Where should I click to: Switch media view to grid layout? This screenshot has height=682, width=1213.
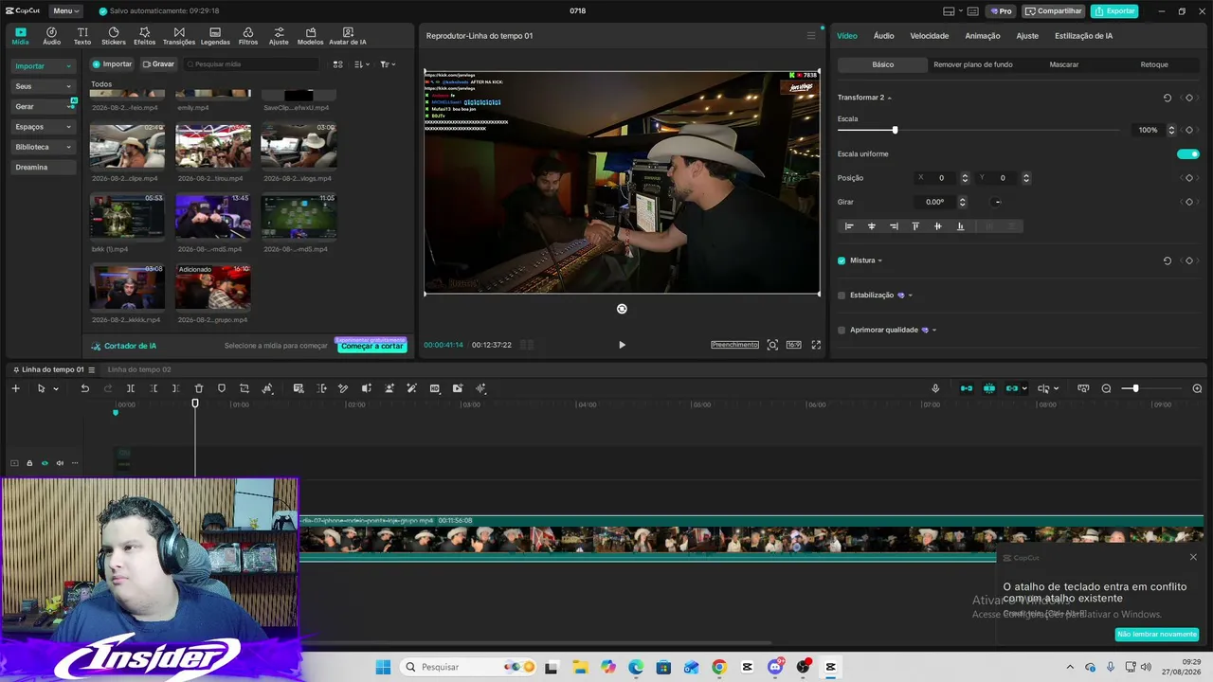pos(337,64)
